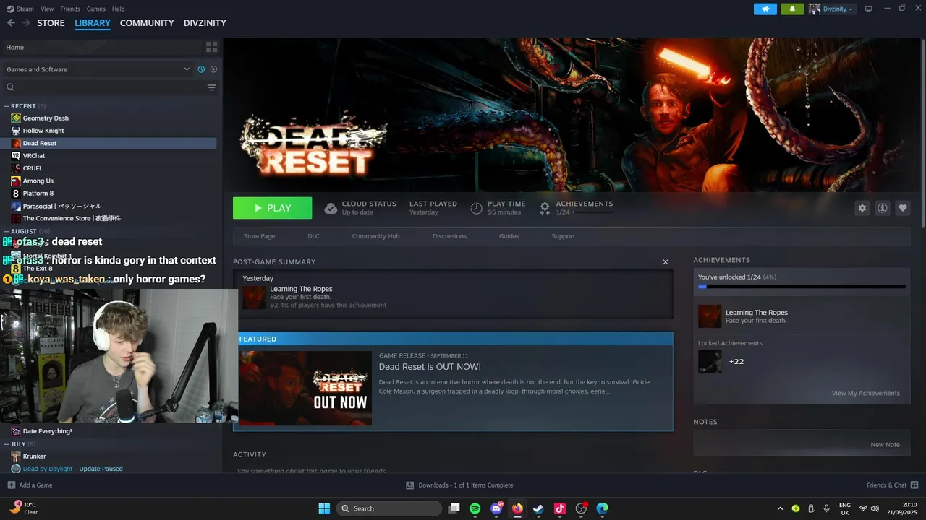Open Friends & Chat panel
926x520 pixels.
[892, 485]
